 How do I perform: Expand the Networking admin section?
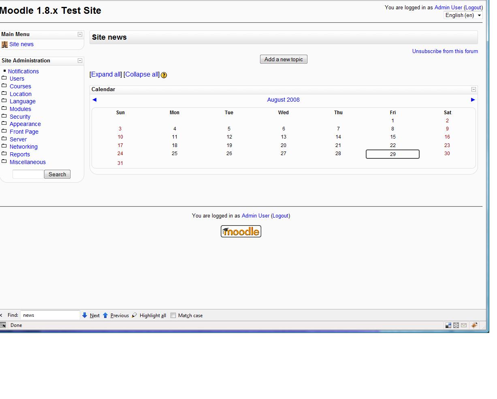pos(23,147)
